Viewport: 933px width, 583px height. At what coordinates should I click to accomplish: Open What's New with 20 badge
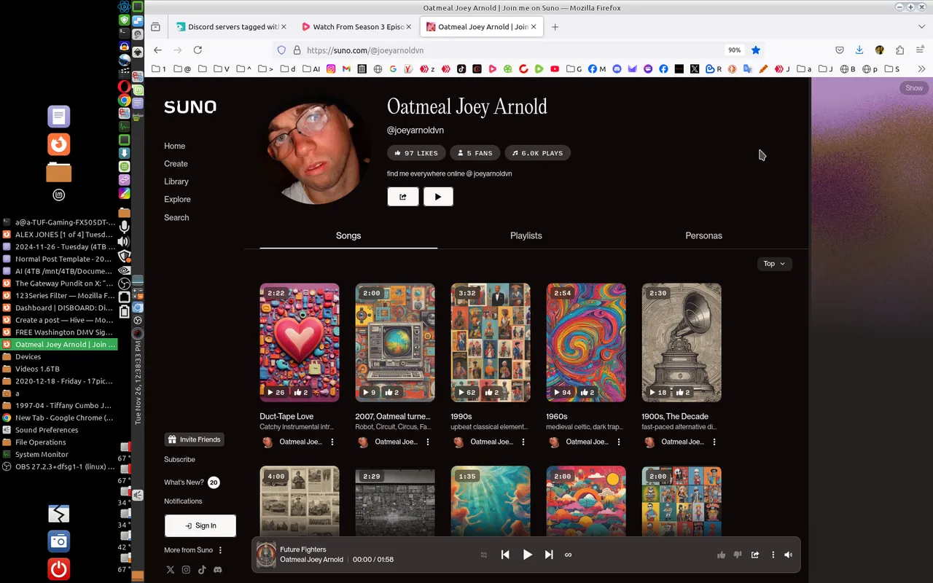click(192, 482)
